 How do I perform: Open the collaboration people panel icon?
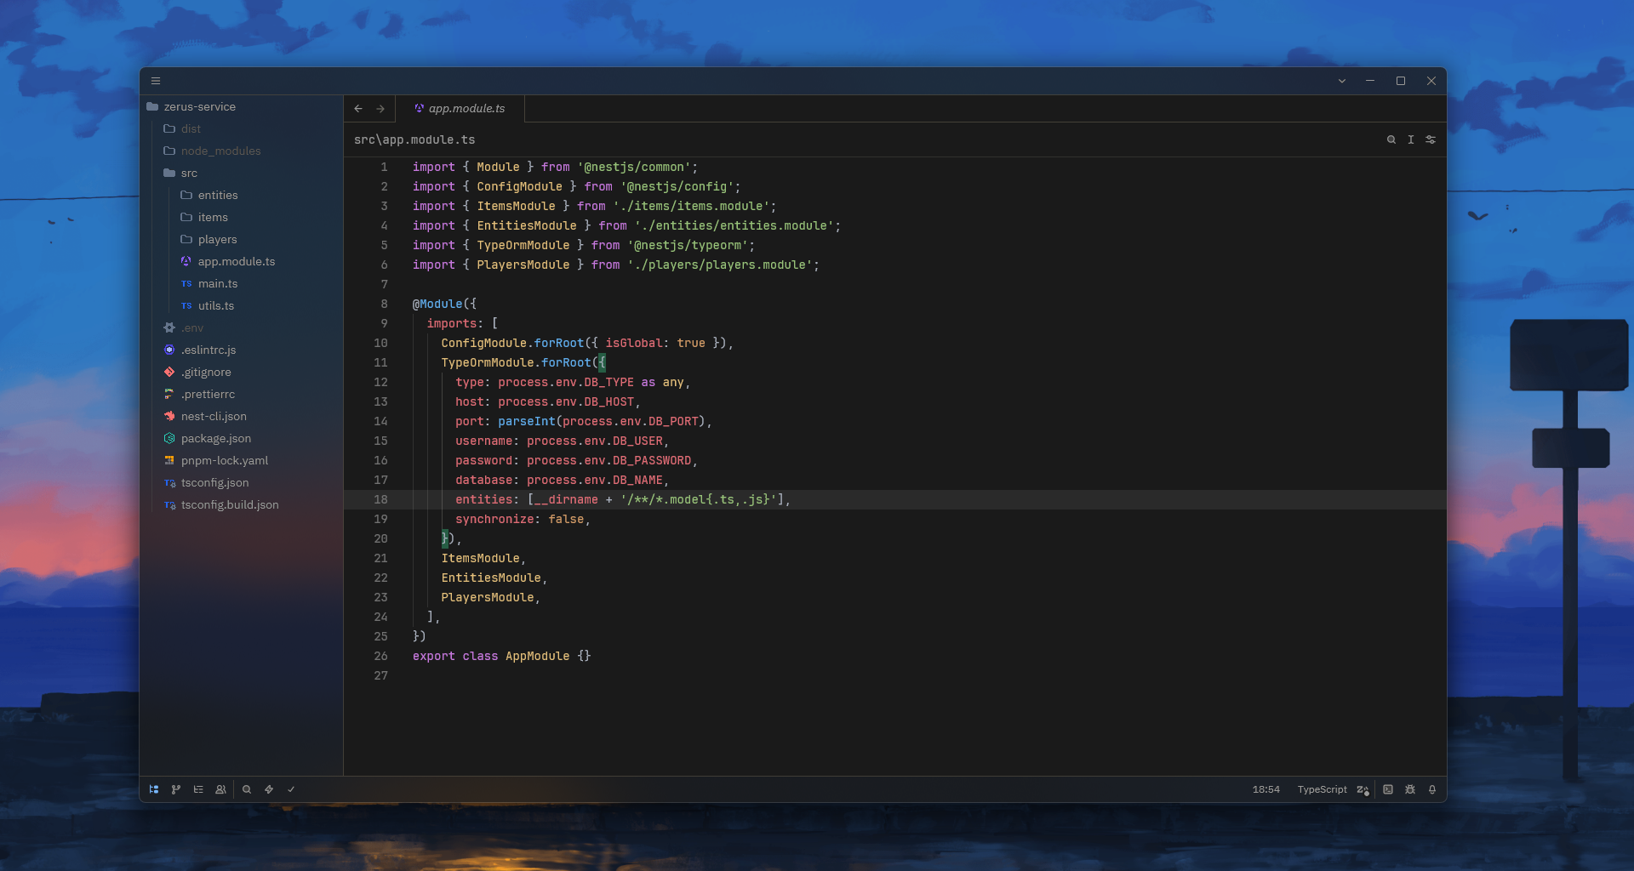tap(220, 789)
